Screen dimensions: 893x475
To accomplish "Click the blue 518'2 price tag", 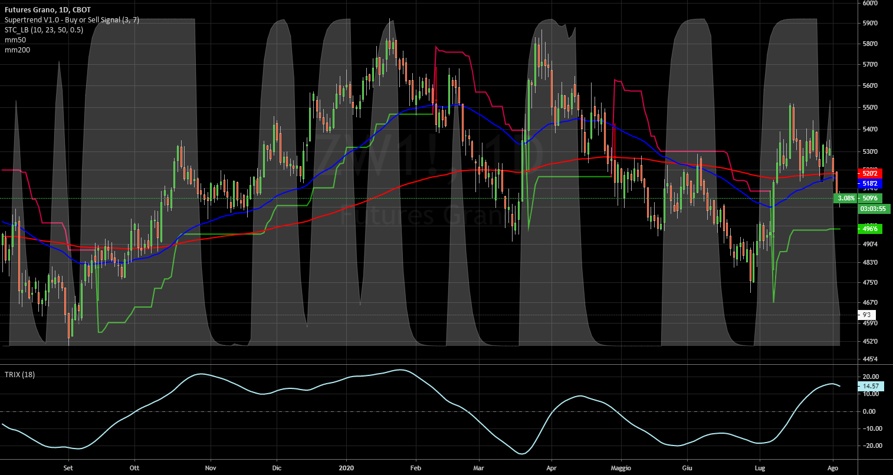I will (870, 183).
